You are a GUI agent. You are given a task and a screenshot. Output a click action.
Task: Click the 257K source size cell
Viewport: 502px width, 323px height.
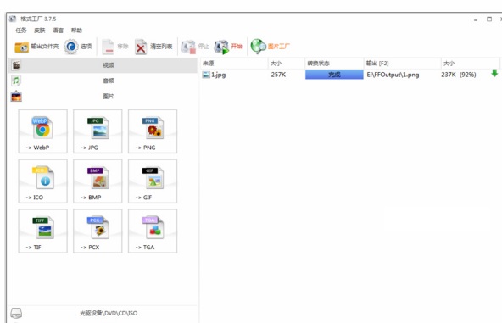[278, 75]
